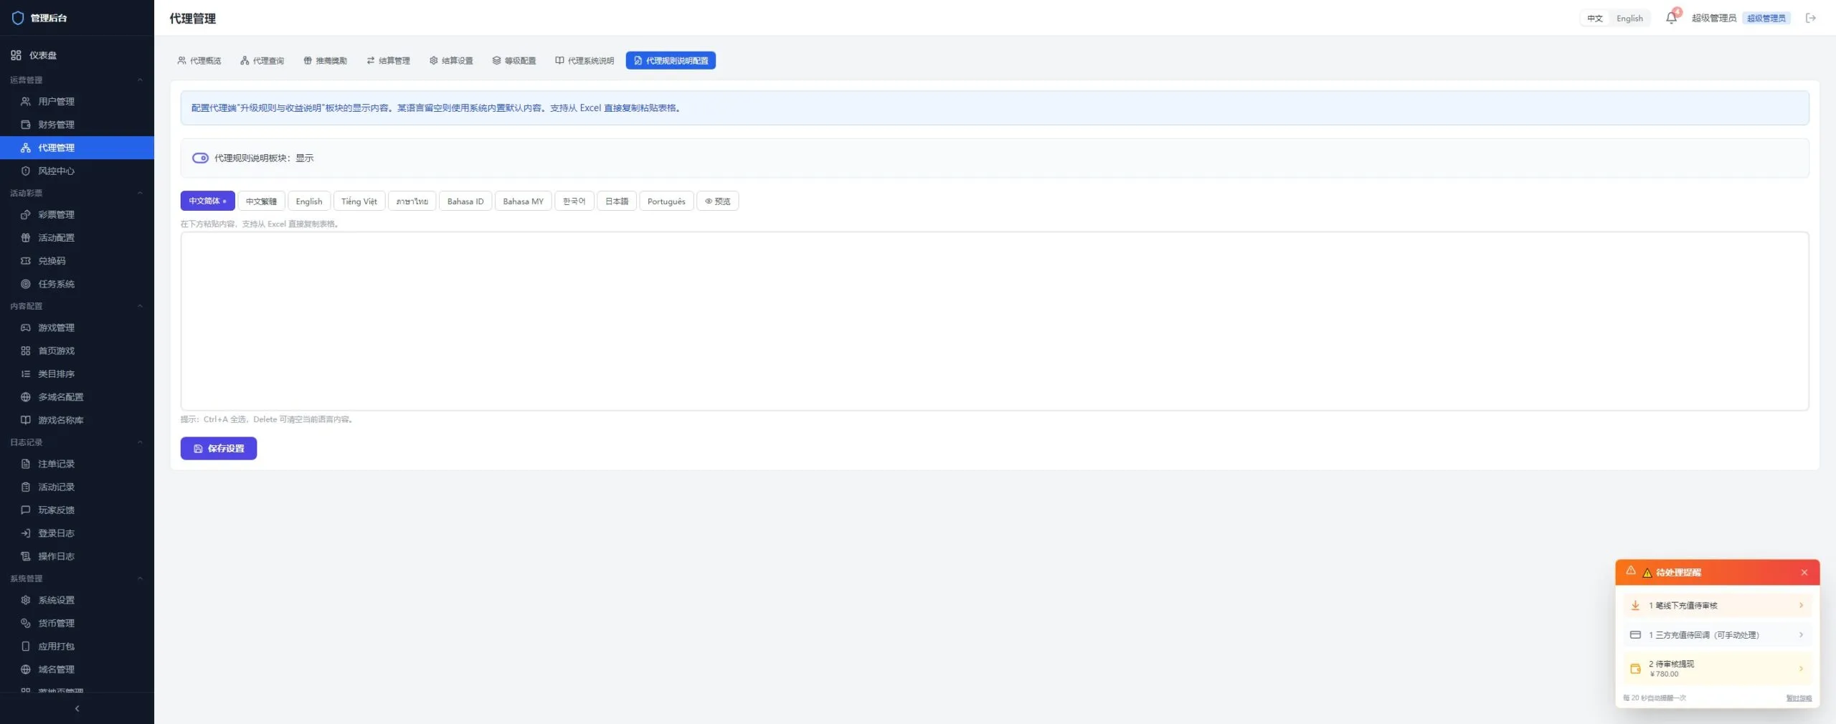Close the 待处理提醒 popup
Screen dimensions: 1836x724
pyautogui.click(x=1804, y=573)
